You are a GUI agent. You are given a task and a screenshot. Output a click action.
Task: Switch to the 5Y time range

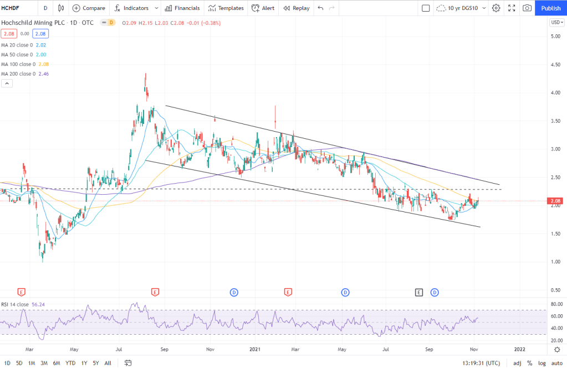95,363
